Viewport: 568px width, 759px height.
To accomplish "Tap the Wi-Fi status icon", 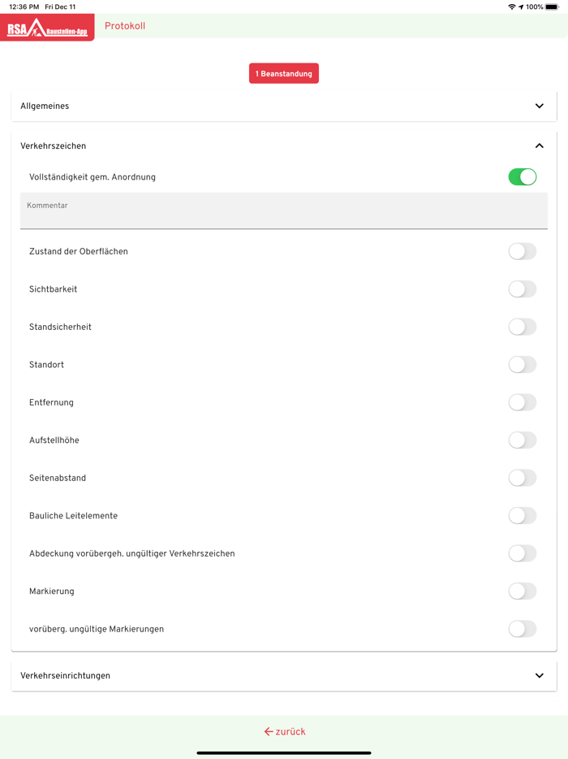I will (x=511, y=7).
